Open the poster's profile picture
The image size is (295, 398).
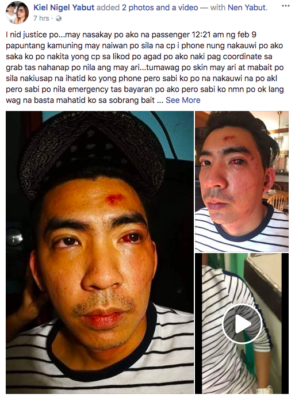coord(17,13)
